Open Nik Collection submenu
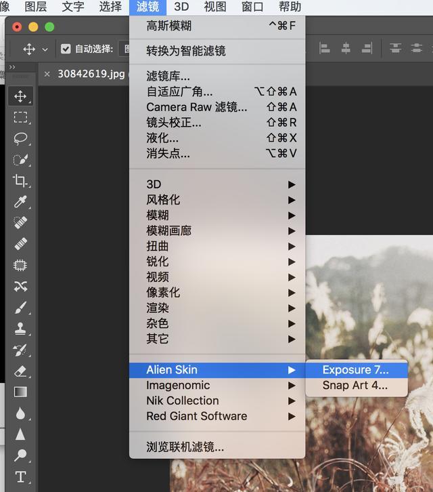 217,401
